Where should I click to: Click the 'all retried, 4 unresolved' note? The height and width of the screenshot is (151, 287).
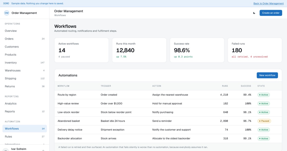pos(250,57)
